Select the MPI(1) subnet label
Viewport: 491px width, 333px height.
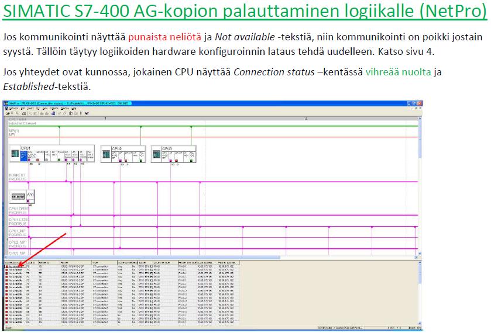pyautogui.click(x=13, y=131)
